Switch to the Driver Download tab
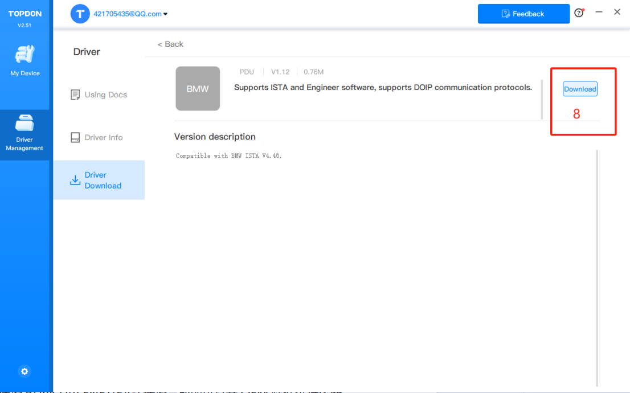The width and height of the screenshot is (630, 393). 99,180
